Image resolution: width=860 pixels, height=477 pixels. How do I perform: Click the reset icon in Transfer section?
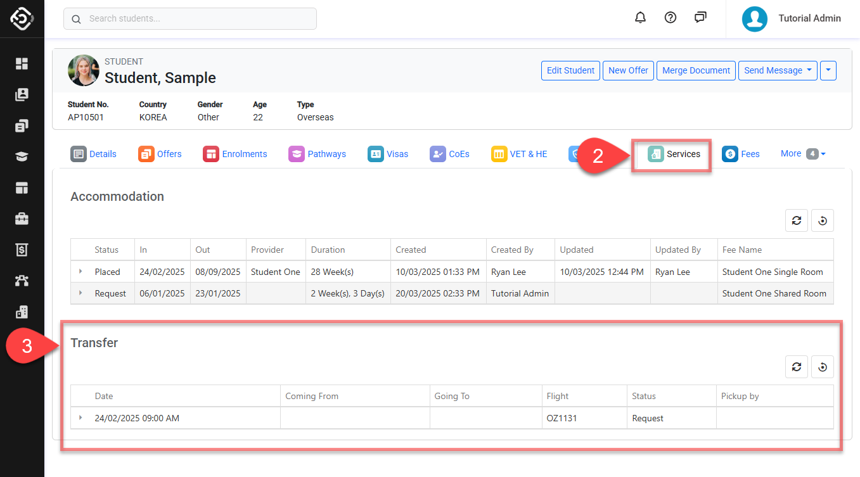(x=823, y=367)
